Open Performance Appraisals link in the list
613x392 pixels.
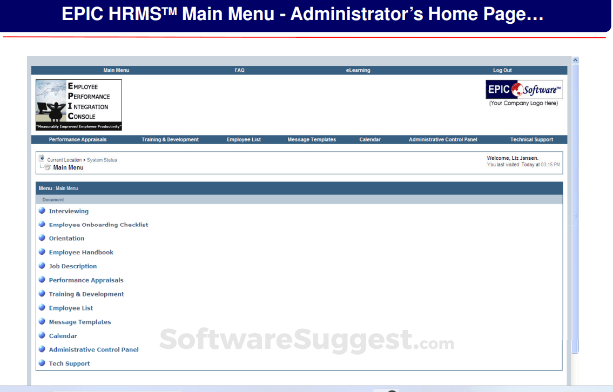pyautogui.click(x=86, y=280)
